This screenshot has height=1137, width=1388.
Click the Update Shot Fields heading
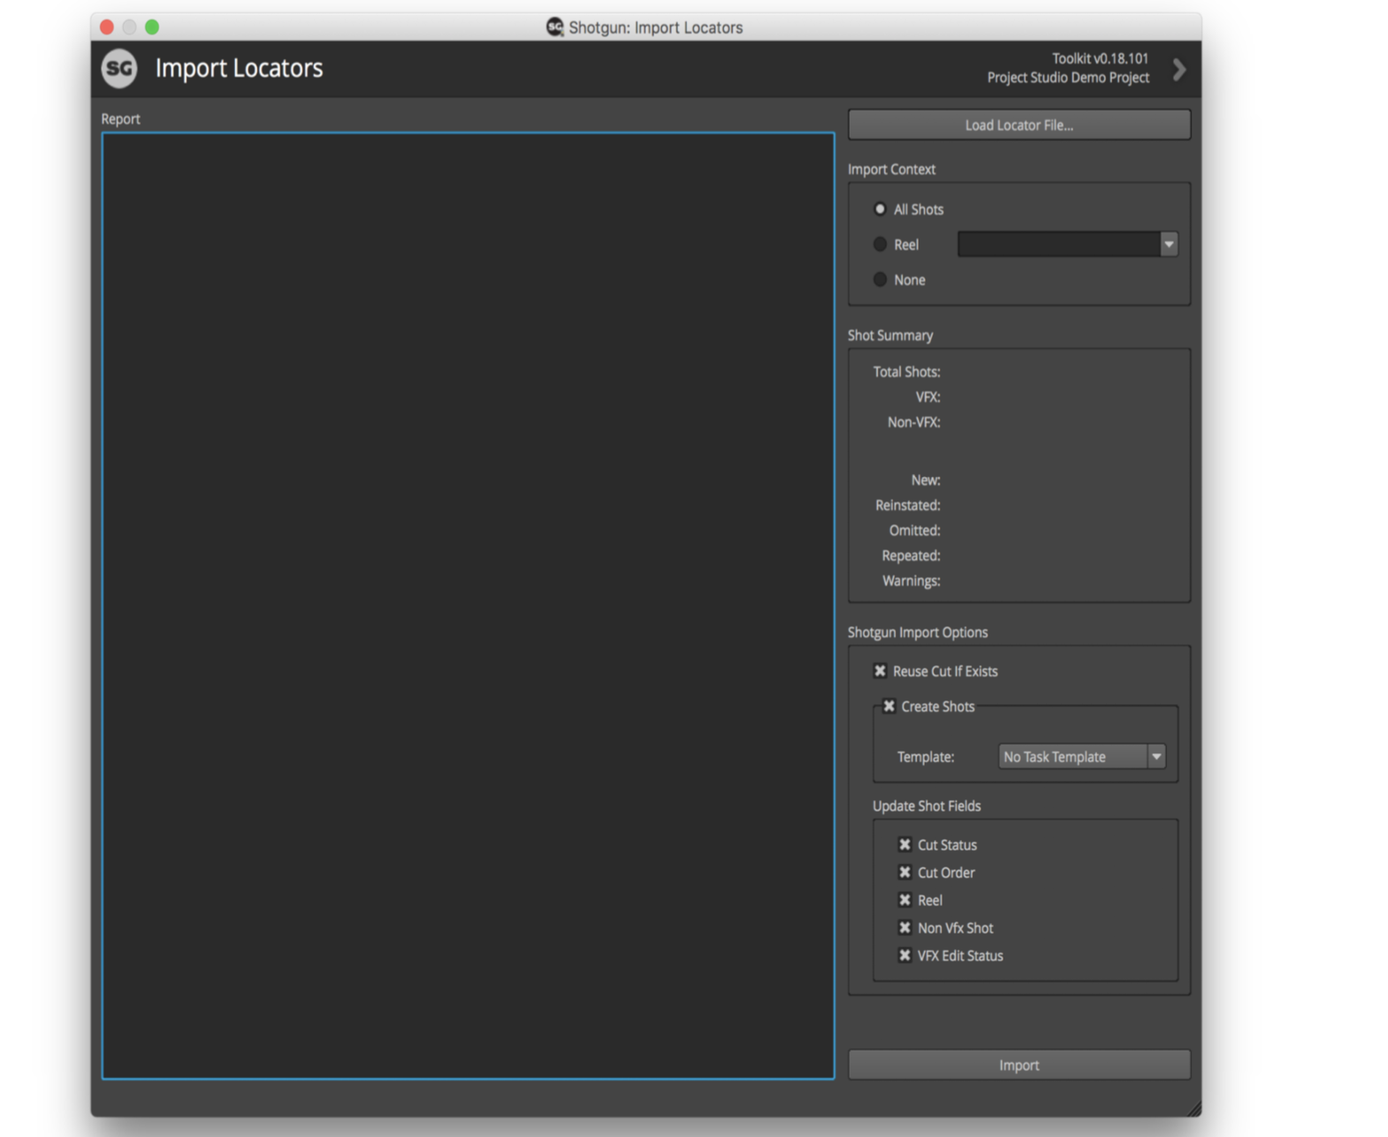point(927,806)
